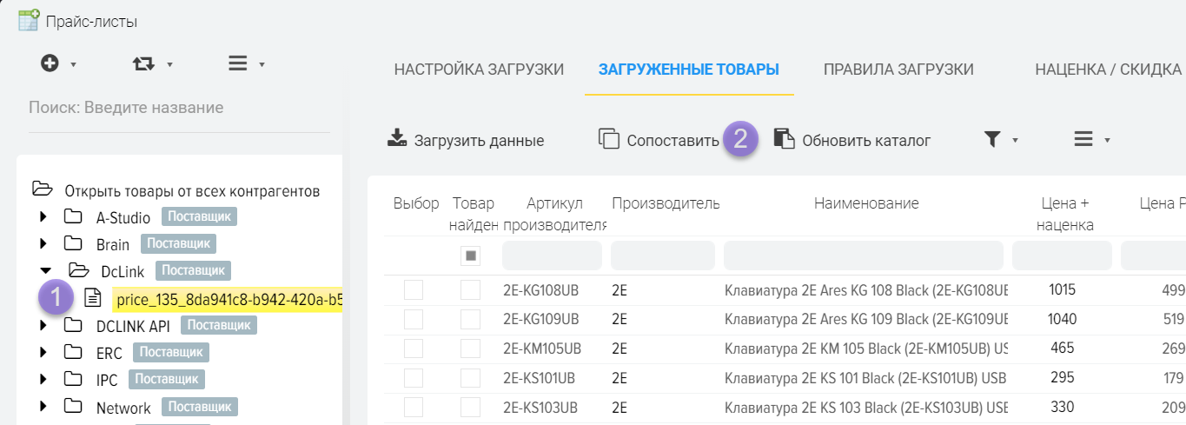Switch to the Настройка загрузки tab
Screen dimensions: 1186x425
[x=479, y=70]
